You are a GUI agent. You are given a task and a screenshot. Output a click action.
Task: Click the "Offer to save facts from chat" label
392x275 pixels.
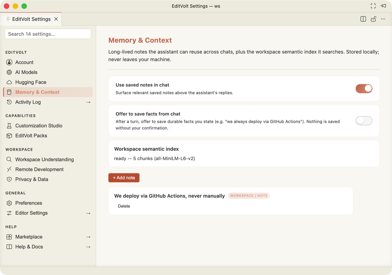click(148, 114)
